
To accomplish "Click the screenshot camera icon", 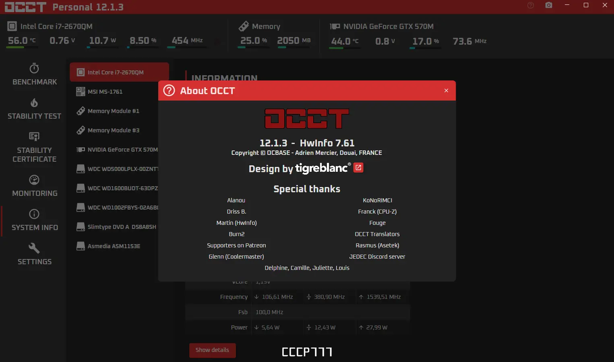I will coord(549,5).
